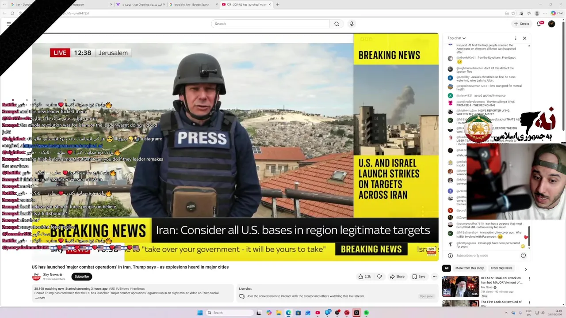Open Spotify from the taskbar

click(x=366, y=313)
